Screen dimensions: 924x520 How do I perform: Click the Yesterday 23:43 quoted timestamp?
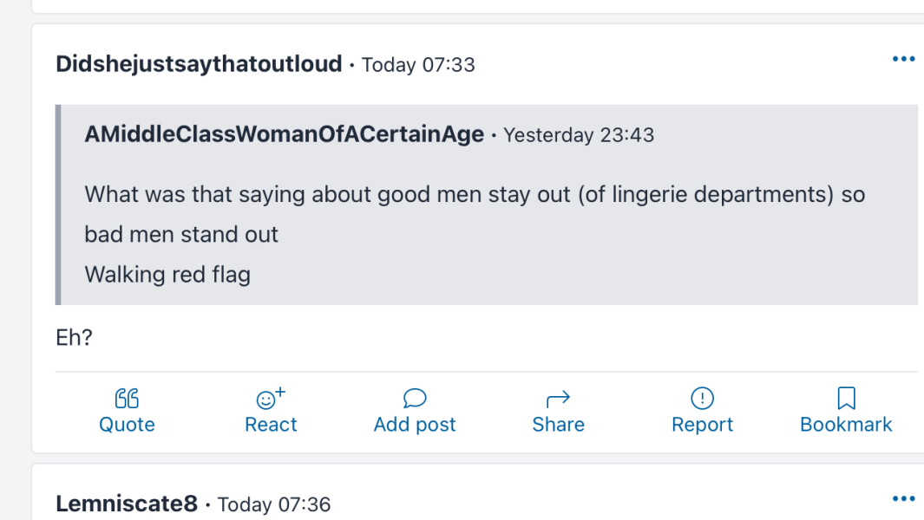[579, 136]
